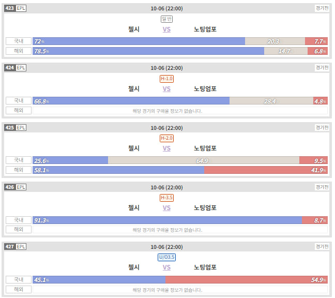335x298 pixels.
Task: Click the 54.9% red bar in match 427
Action: [246, 279]
